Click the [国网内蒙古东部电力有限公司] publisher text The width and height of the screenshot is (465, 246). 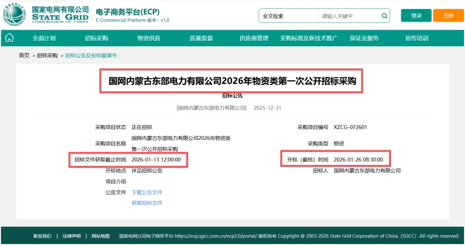pyautogui.click(x=211, y=108)
